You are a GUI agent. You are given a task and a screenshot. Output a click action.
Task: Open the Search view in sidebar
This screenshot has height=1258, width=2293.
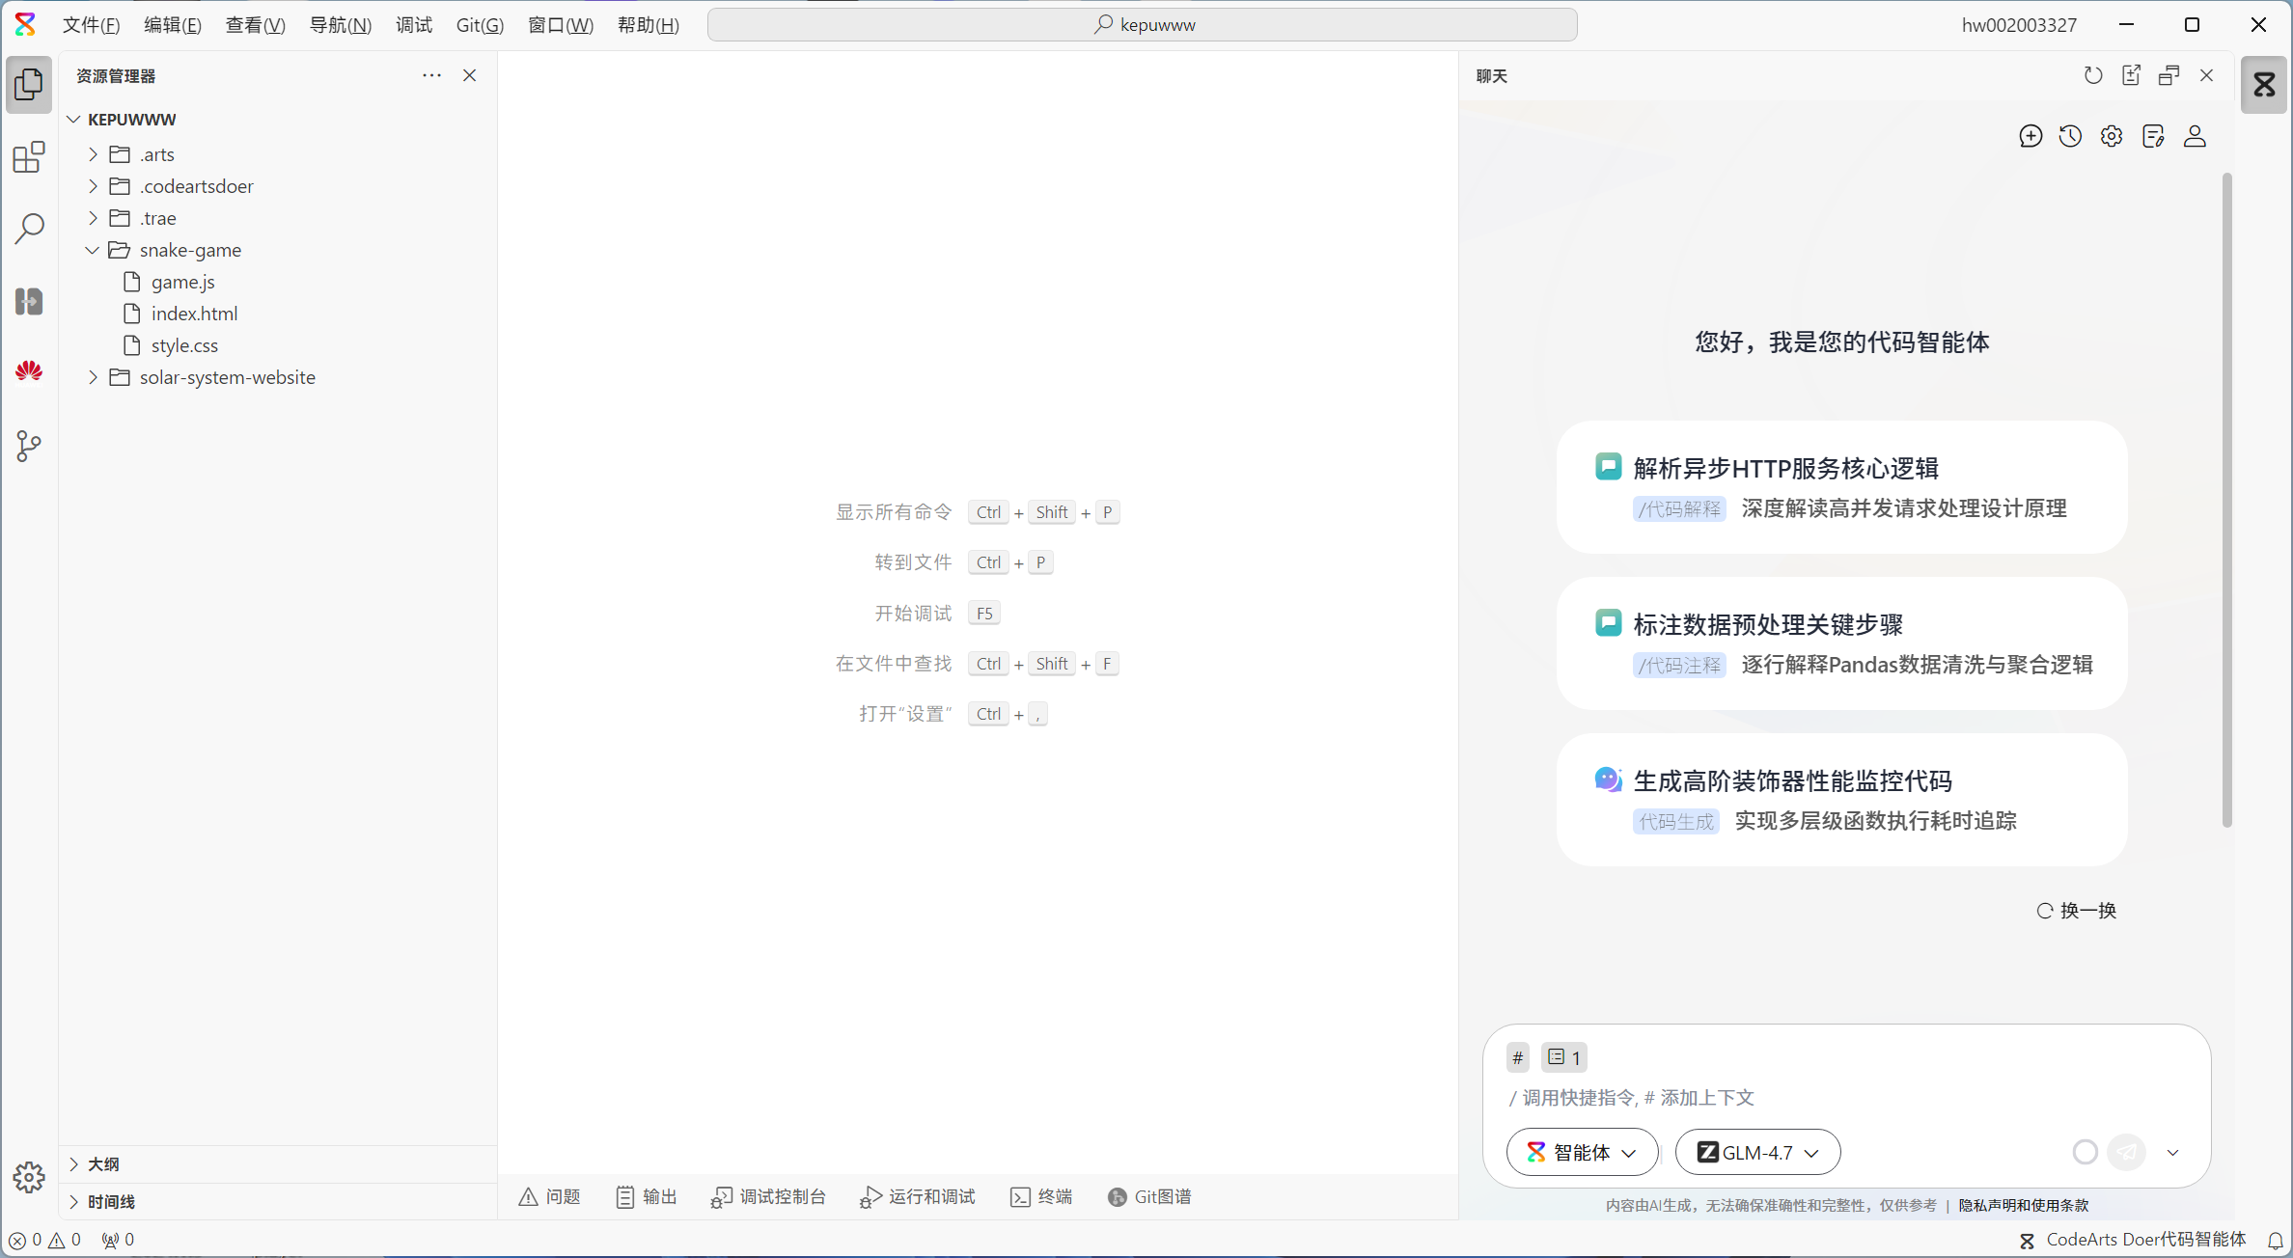point(29,229)
